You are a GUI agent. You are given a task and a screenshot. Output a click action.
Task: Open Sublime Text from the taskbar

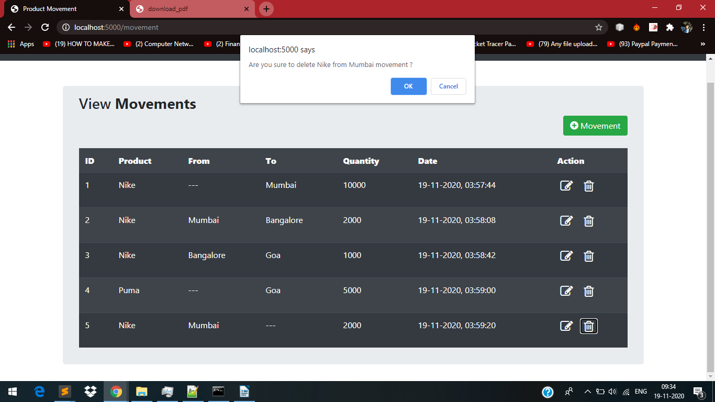pyautogui.click(x=65, y=392)
